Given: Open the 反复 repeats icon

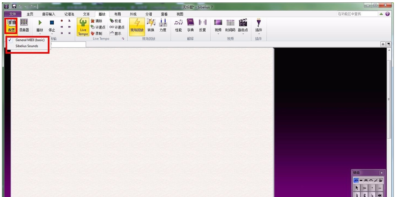Looking at the screenshot, I should coord(203,26).
